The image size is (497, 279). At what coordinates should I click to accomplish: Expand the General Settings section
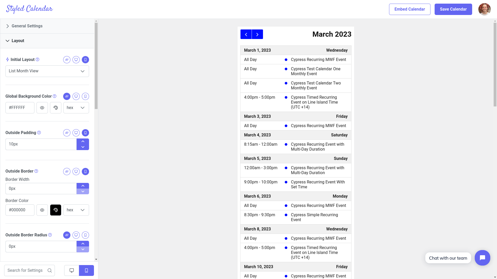[27, 26]
